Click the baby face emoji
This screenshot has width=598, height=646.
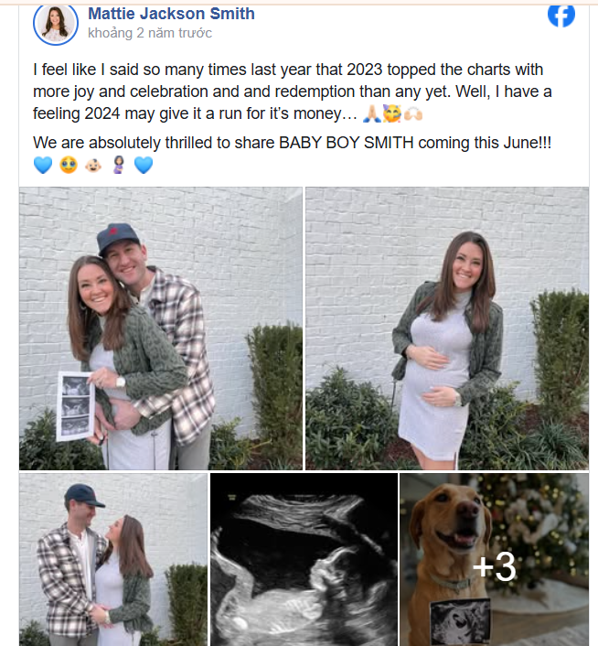pos(93,166)
